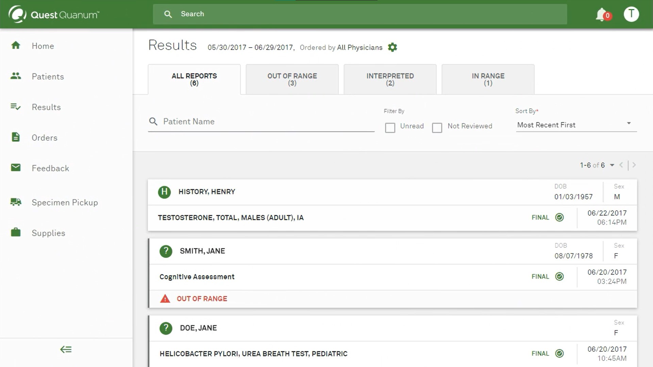Viewport: 653px width, 367px height.
Task: Click the date range 05/30/2017 – 06/29/2017
Action: point(250,48)
